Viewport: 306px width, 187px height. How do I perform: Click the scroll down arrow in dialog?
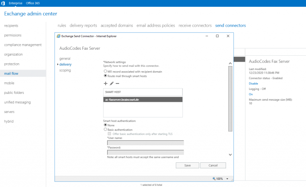click(230, 154)
